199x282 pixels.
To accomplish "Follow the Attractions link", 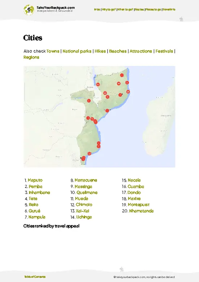I will pyautogui.click(x=141, y=51).
